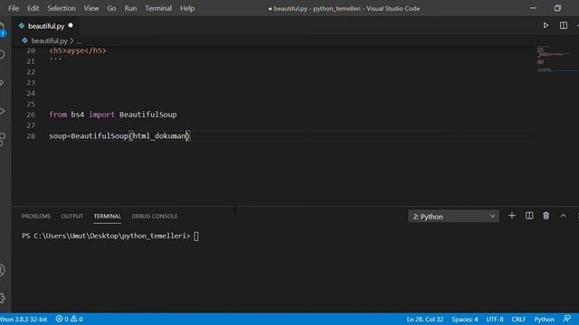579x325 pixels.
Task: Click the html_dokuman argument on line 28
Action: tap(159, 136)
